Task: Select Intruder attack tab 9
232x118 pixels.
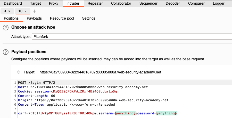Action: 5,11
